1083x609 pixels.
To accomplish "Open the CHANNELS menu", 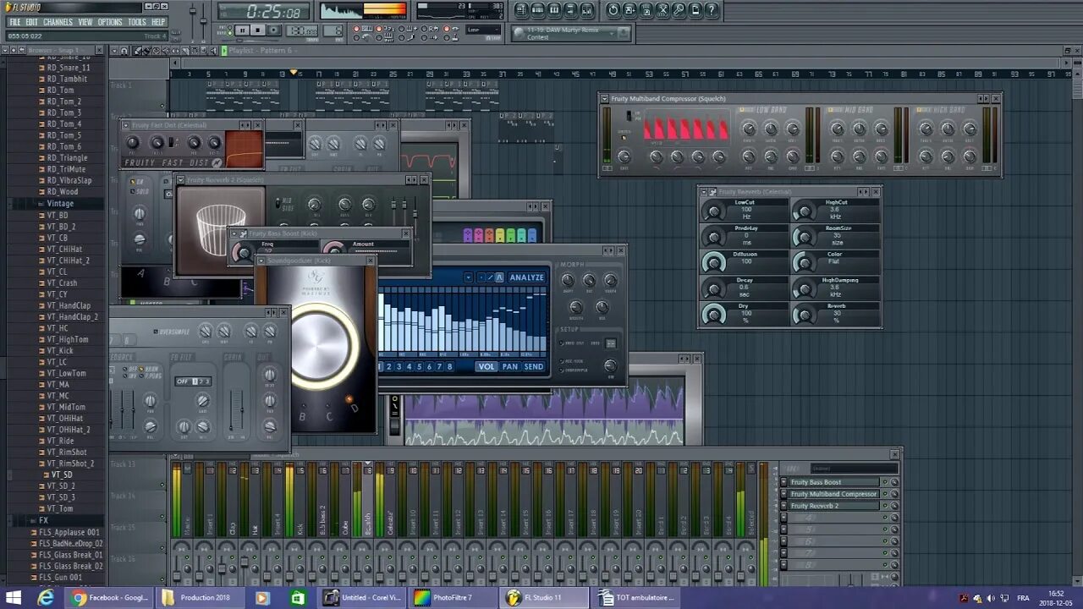I will 58,22.
